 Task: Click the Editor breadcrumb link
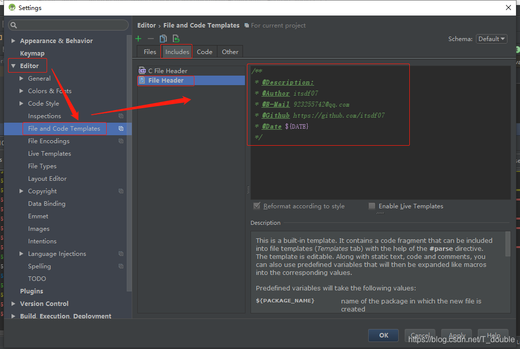pos(147,25)
